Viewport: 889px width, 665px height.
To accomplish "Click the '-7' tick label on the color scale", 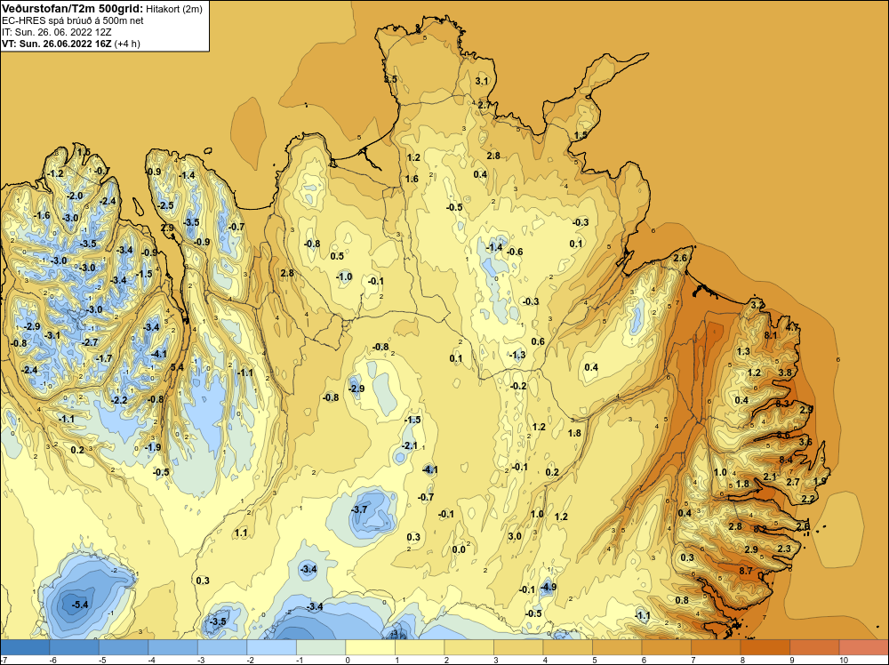I will click(x=4, y=660).
